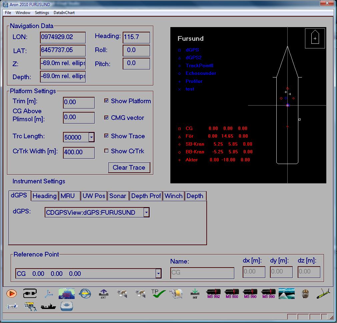Click the yellow towfish AUV icon
The height and width of the screenshot is (323, 337).
323,294
